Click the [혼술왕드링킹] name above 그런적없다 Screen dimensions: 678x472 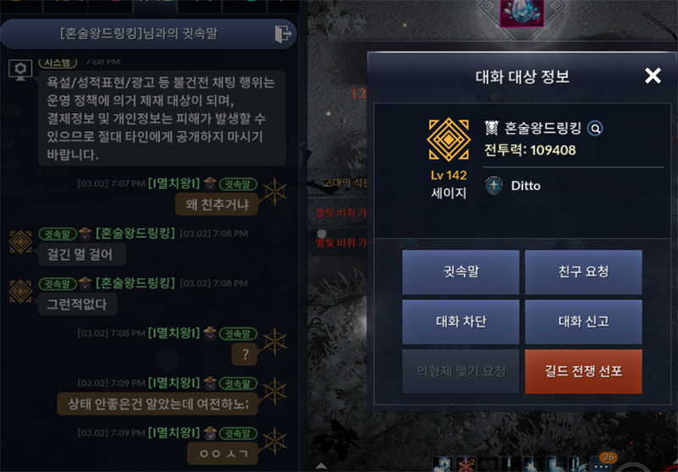tap(136, 283)
